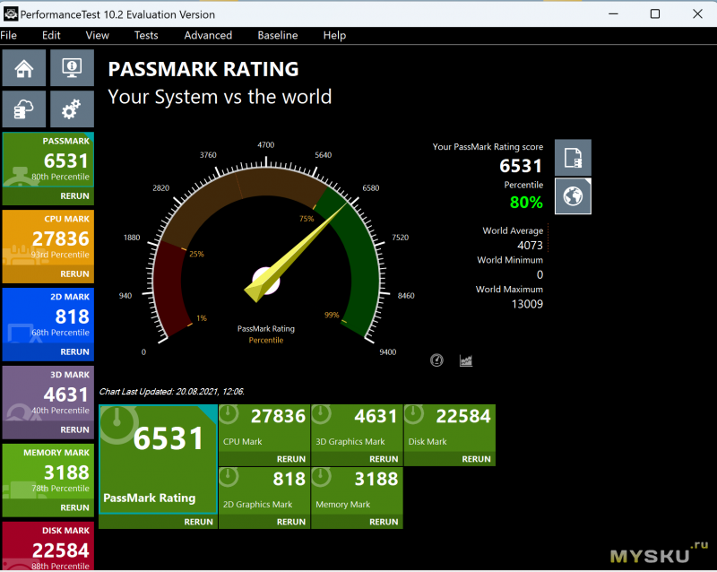
Task: Click the World Average 4073 value
Action: point(530,246)
